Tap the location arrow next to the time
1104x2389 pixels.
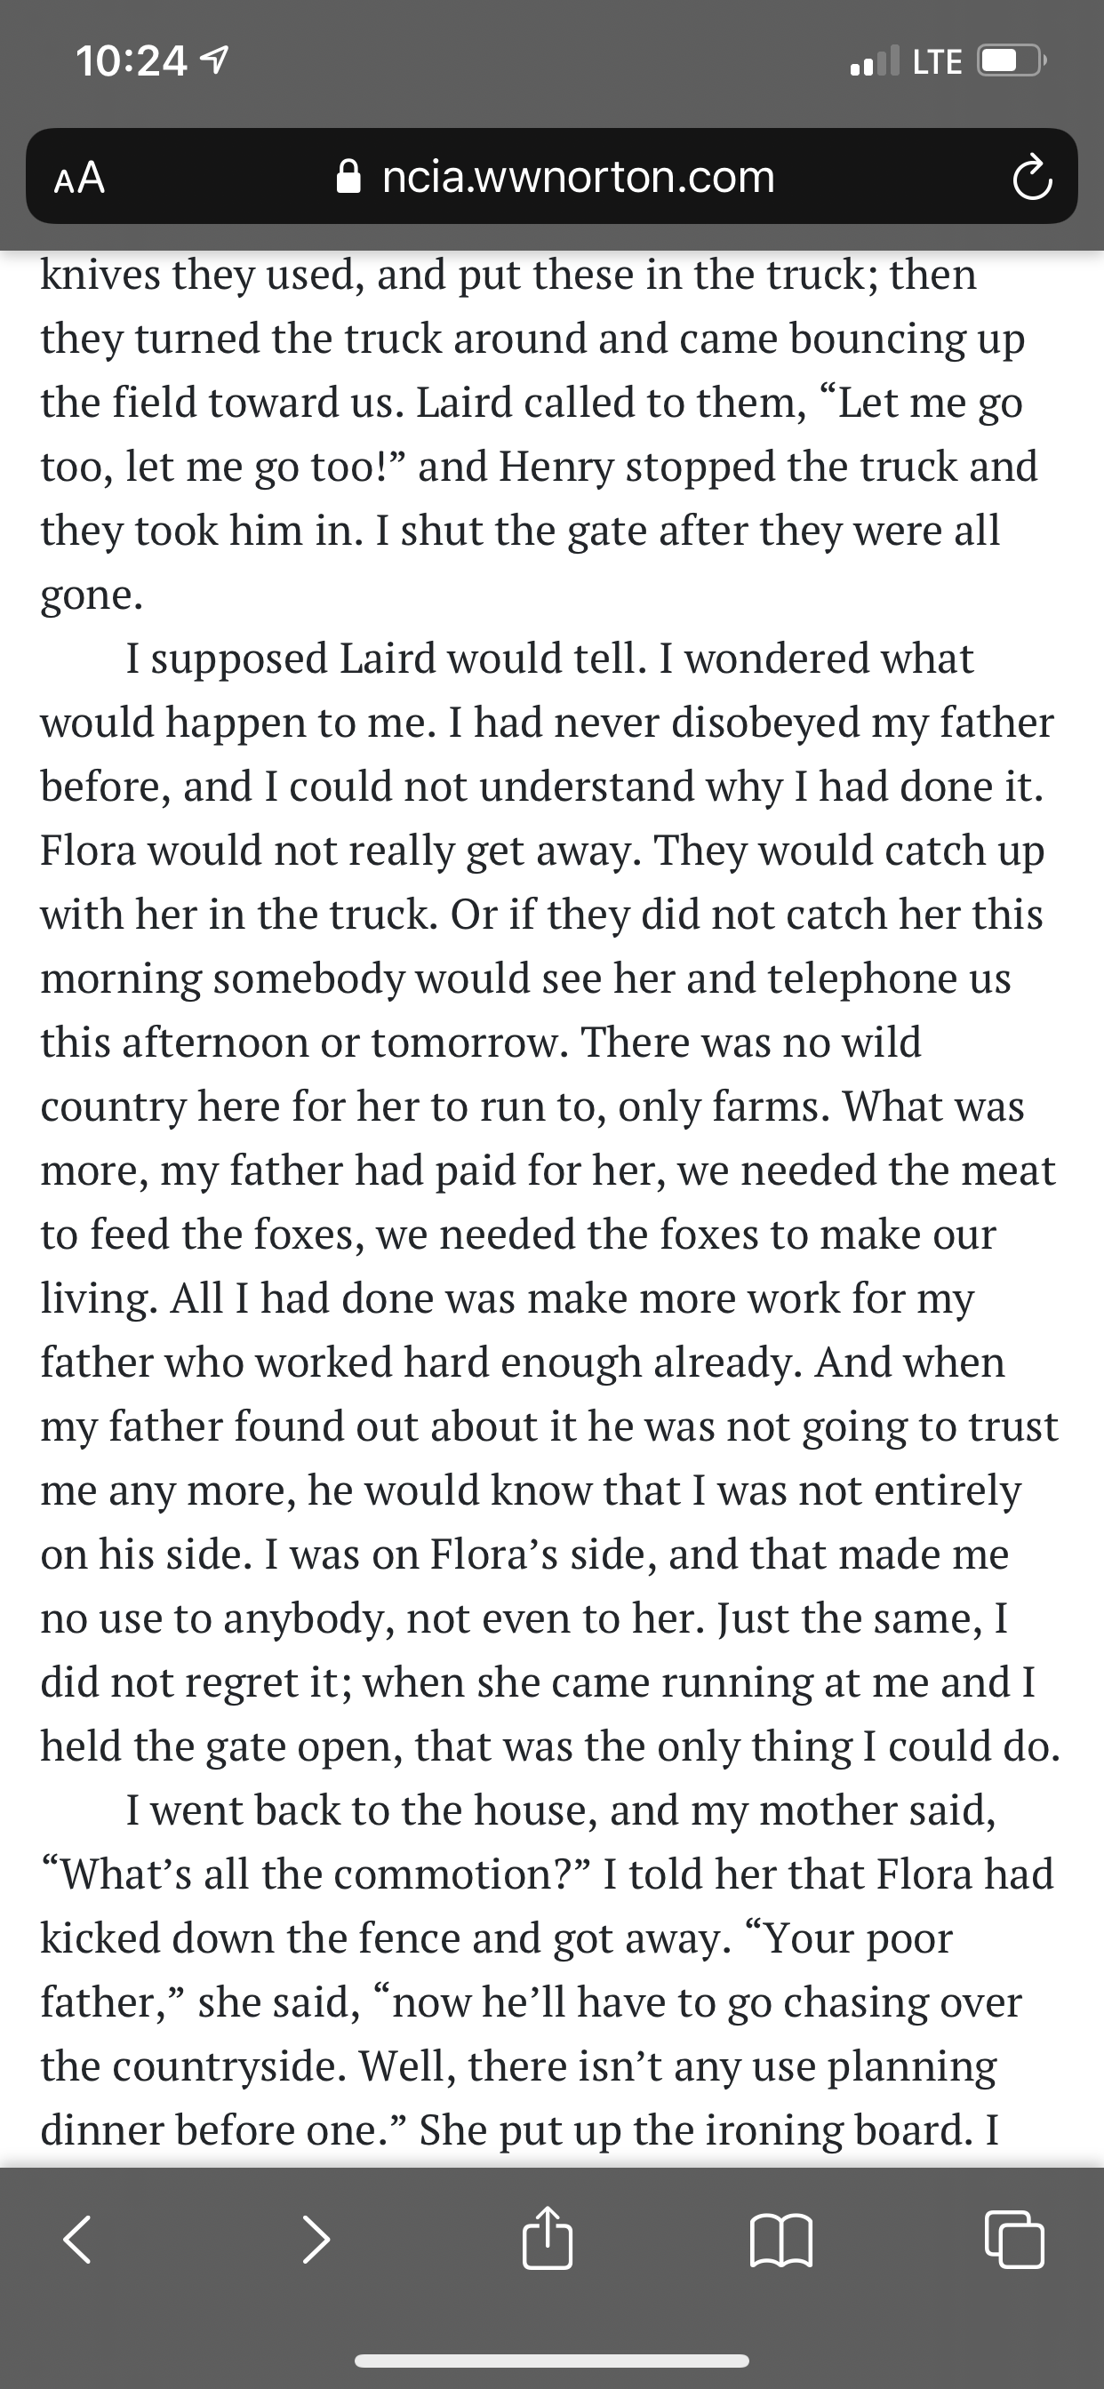coord(215,61)
